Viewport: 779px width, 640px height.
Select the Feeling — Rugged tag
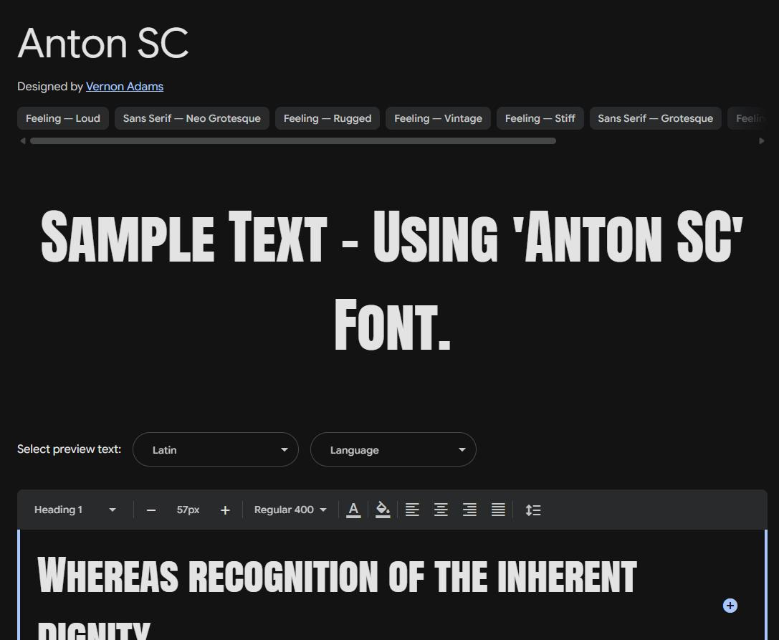coord(328,118)
